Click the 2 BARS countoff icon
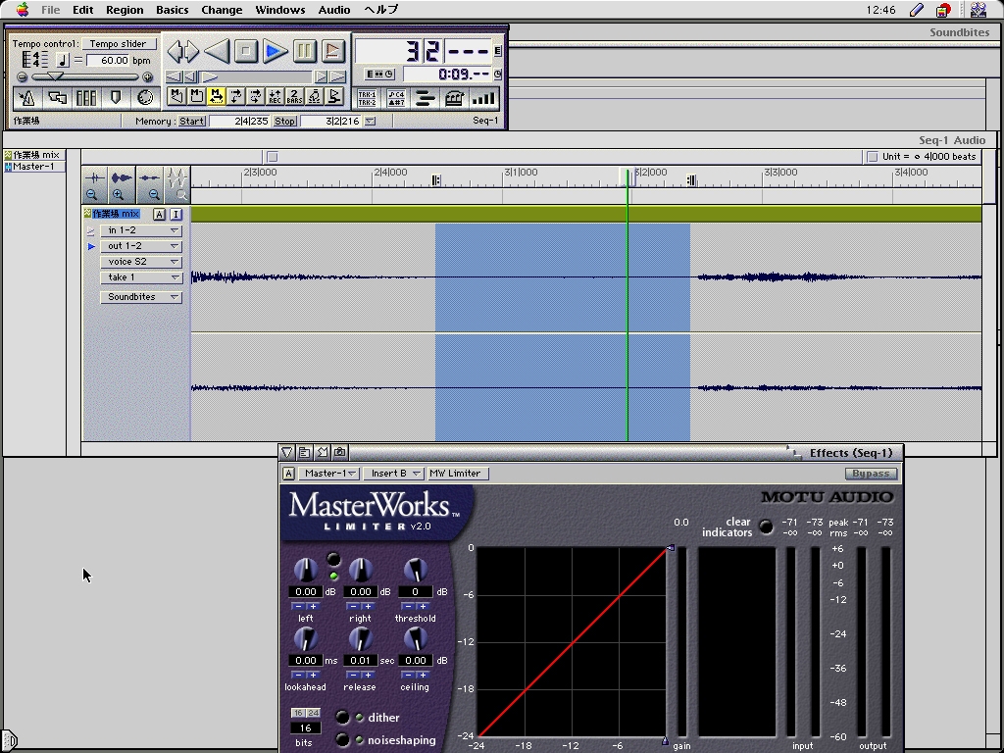Viewport: 1004px width, 753px height. pos(294,96)
